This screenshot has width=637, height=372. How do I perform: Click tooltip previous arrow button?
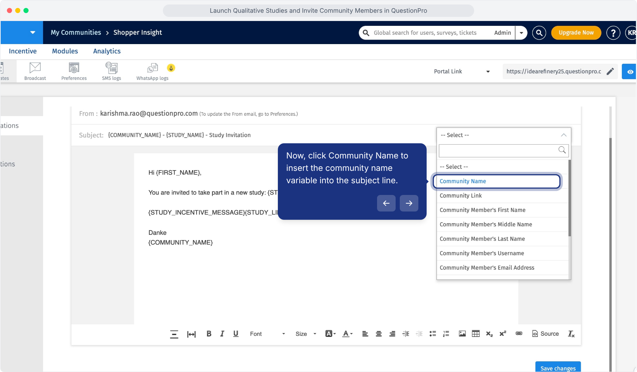[x=386, y=203]
